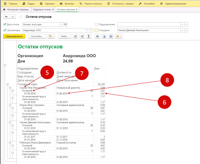Click the sum (sigma) icon
Image resolution: width=200 pixels, height=164 pixels.
pos(89,36)
